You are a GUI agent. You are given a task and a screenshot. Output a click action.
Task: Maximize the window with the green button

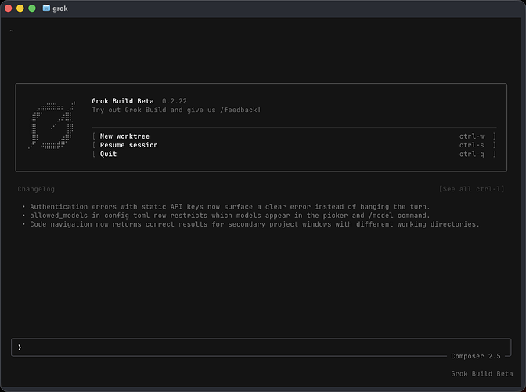[32, 9]
